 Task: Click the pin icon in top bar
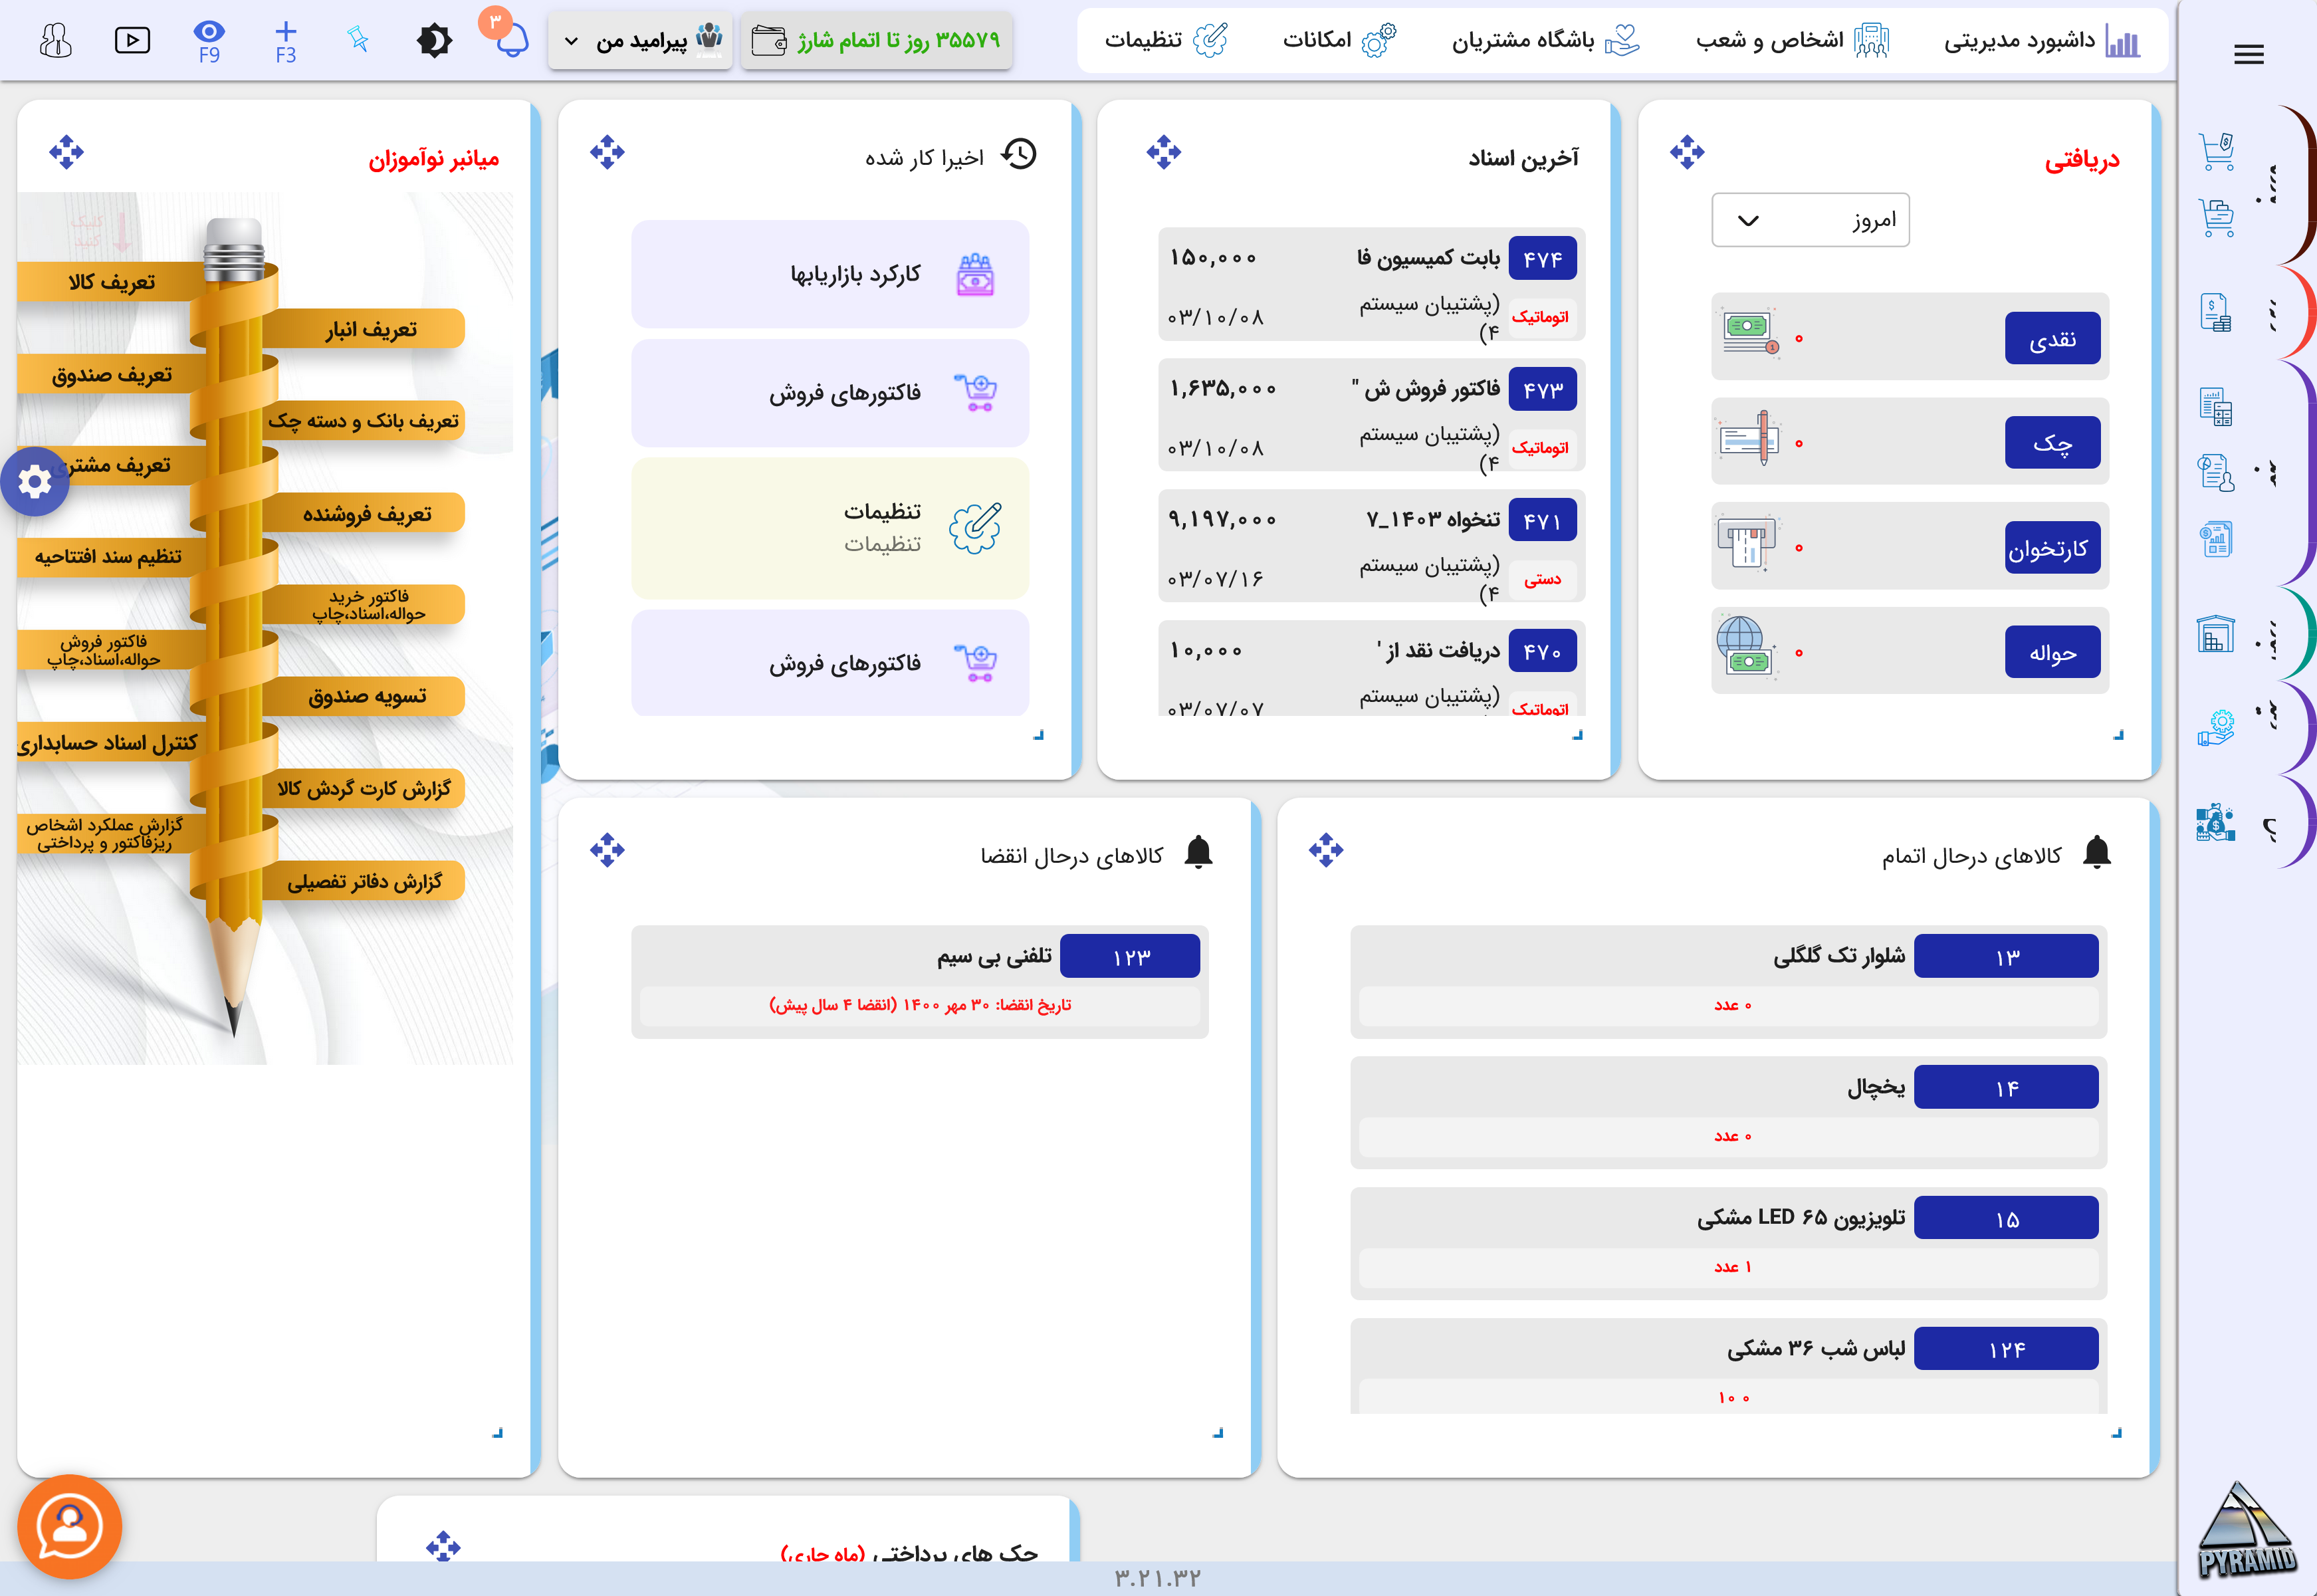click(358, 40)
